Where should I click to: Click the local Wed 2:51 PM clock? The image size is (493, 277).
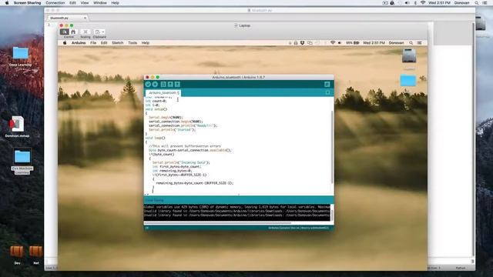pyautogui.click(x=439, y=3)
